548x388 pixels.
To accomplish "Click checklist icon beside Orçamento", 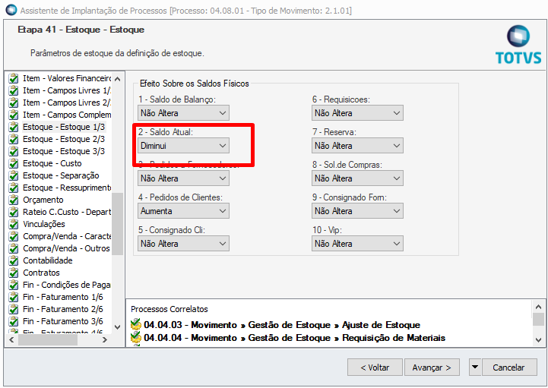I will tap(13, 200).
